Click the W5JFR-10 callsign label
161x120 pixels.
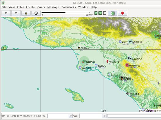point(137,42)
